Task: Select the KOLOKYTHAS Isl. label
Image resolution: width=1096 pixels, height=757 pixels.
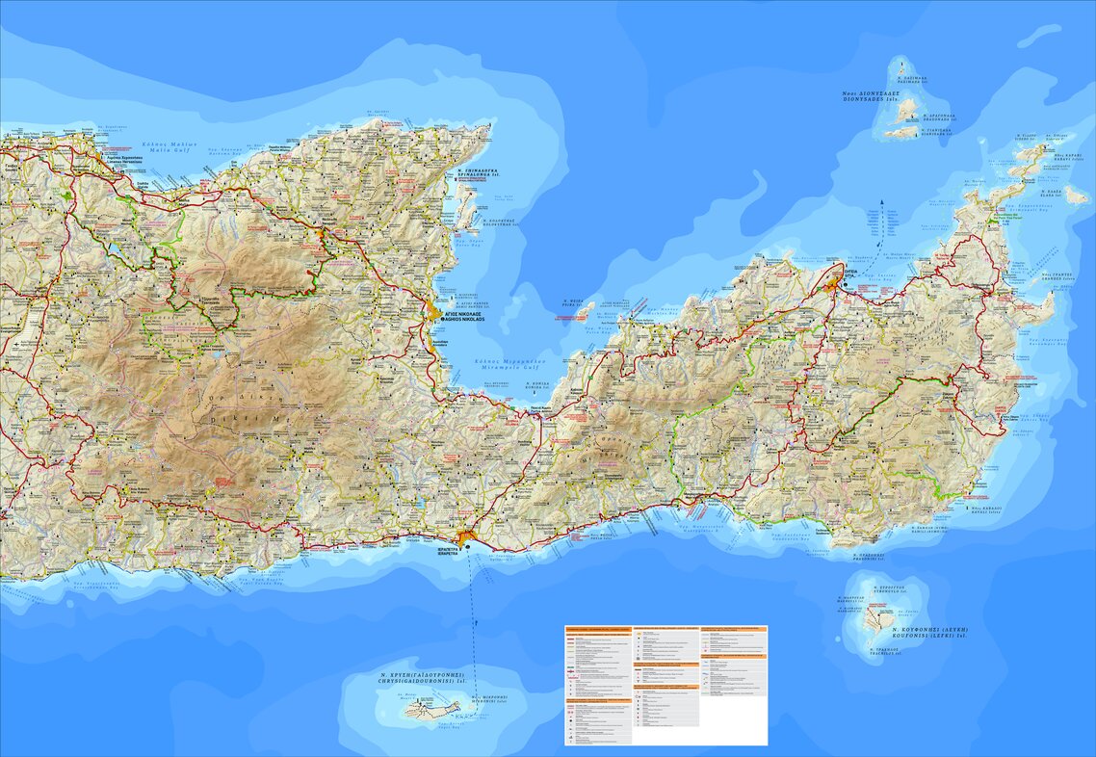Action: (501, 222)
